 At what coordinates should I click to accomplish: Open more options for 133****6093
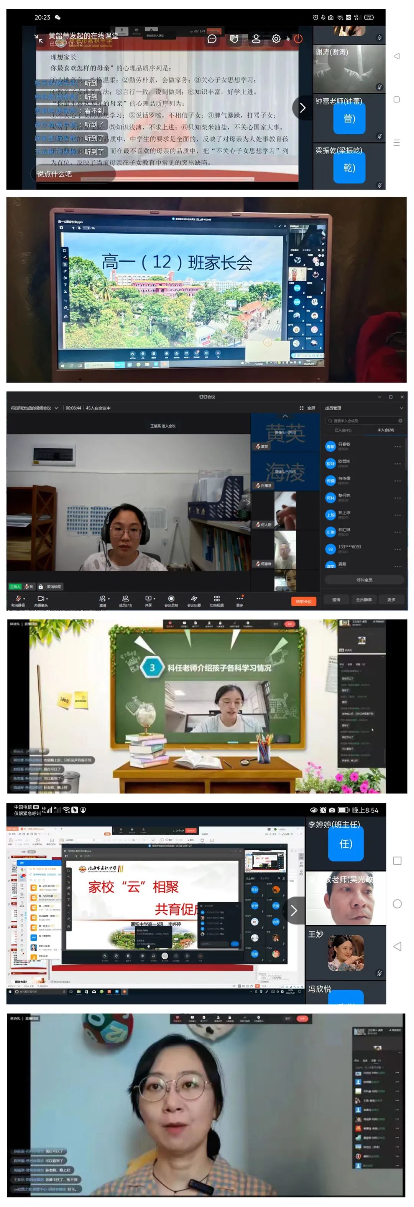point(398,549)
